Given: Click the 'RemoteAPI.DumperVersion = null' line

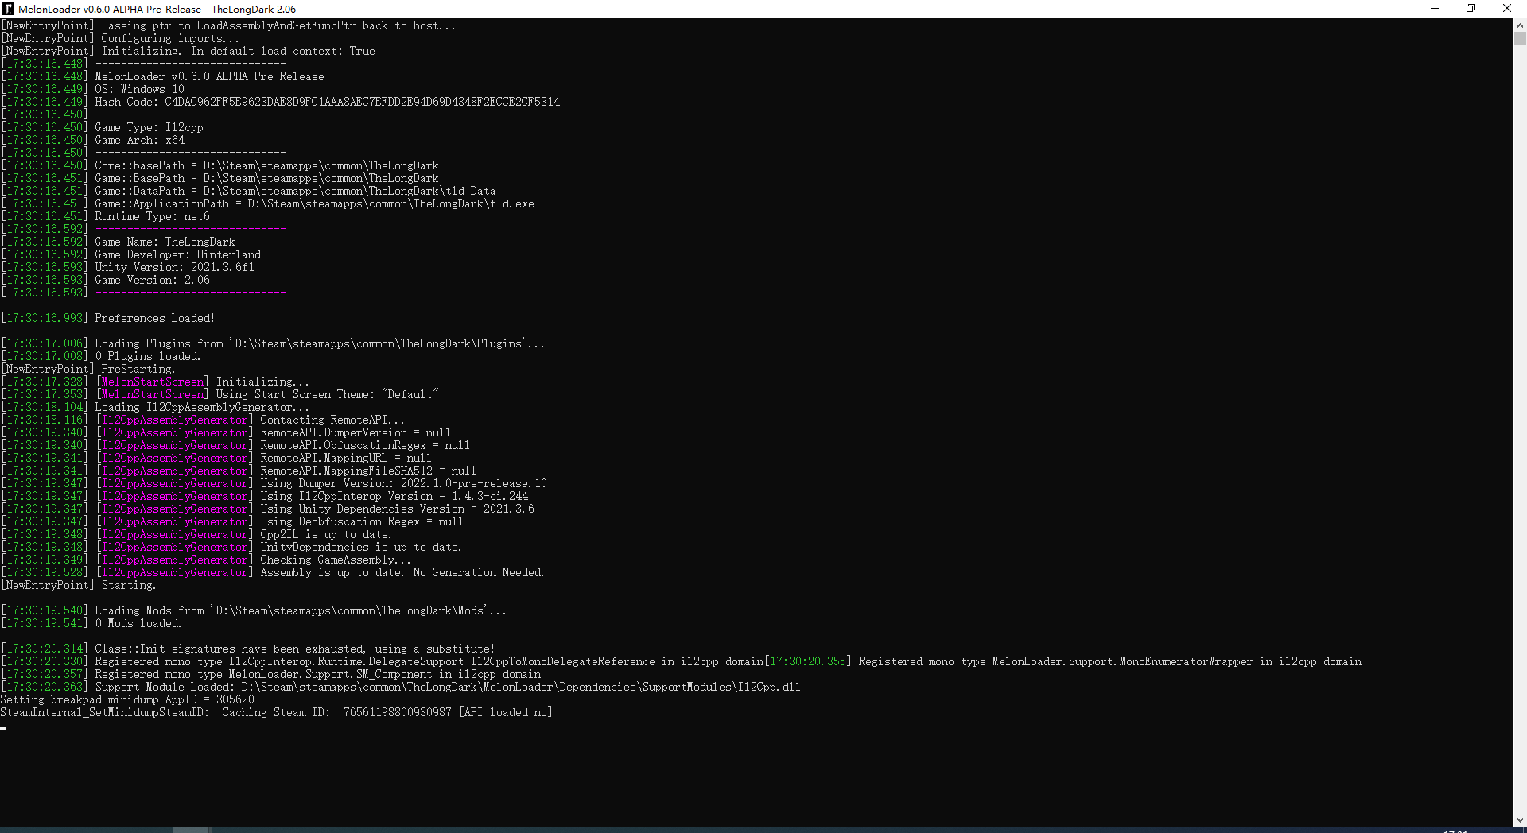Looking at the screenshot, I should click(227, 432).
